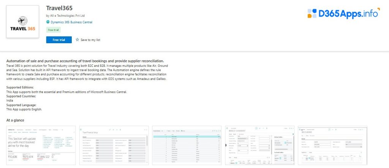389x168 pixels.
Task: Click the ₹870,614 value in first thumbnail
Action: (x=28, y=157)
